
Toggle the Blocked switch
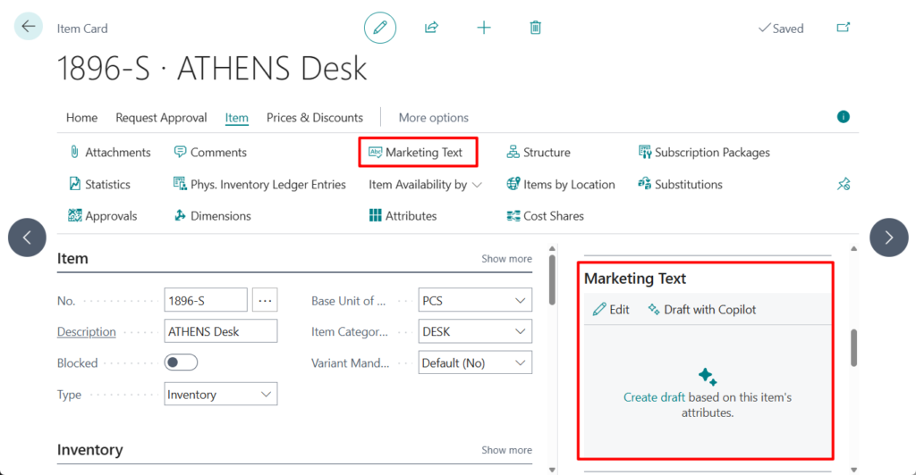(x=181, y=362)
